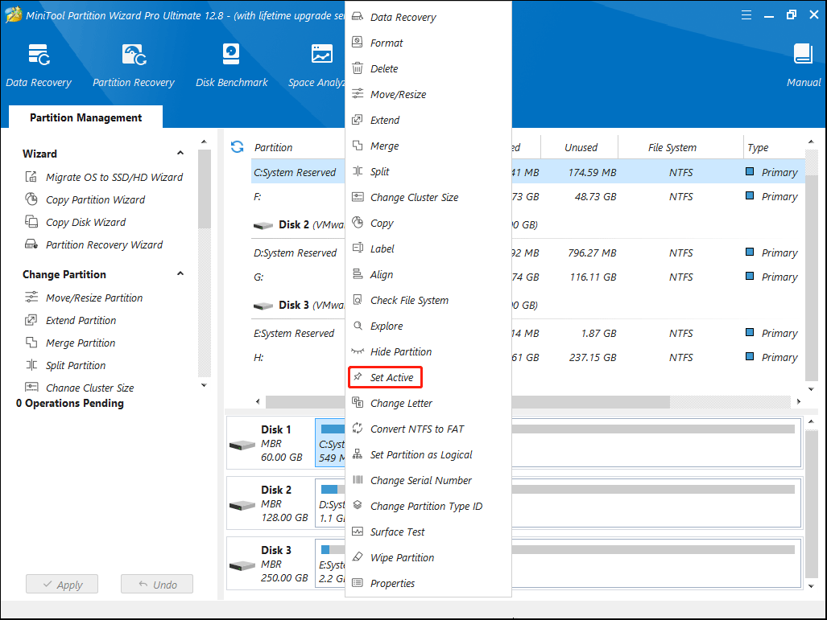Click the Primary color square in H: row
The width and height of the screenshot is (827, 620).
click(750, 356)
